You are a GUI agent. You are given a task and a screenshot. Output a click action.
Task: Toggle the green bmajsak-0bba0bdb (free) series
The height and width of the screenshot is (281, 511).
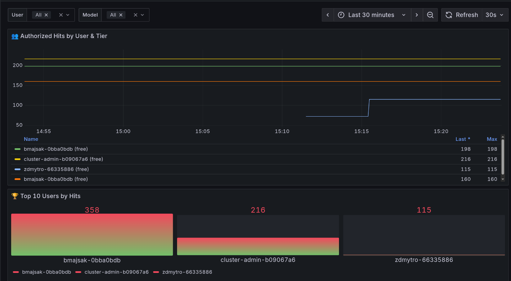coord(56,149)
